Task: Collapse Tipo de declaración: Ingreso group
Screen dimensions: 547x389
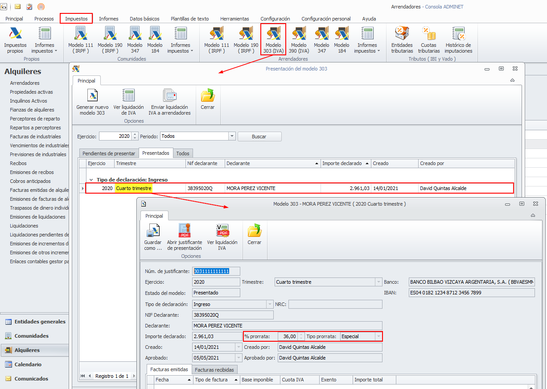Action: (x=91, y=180)
